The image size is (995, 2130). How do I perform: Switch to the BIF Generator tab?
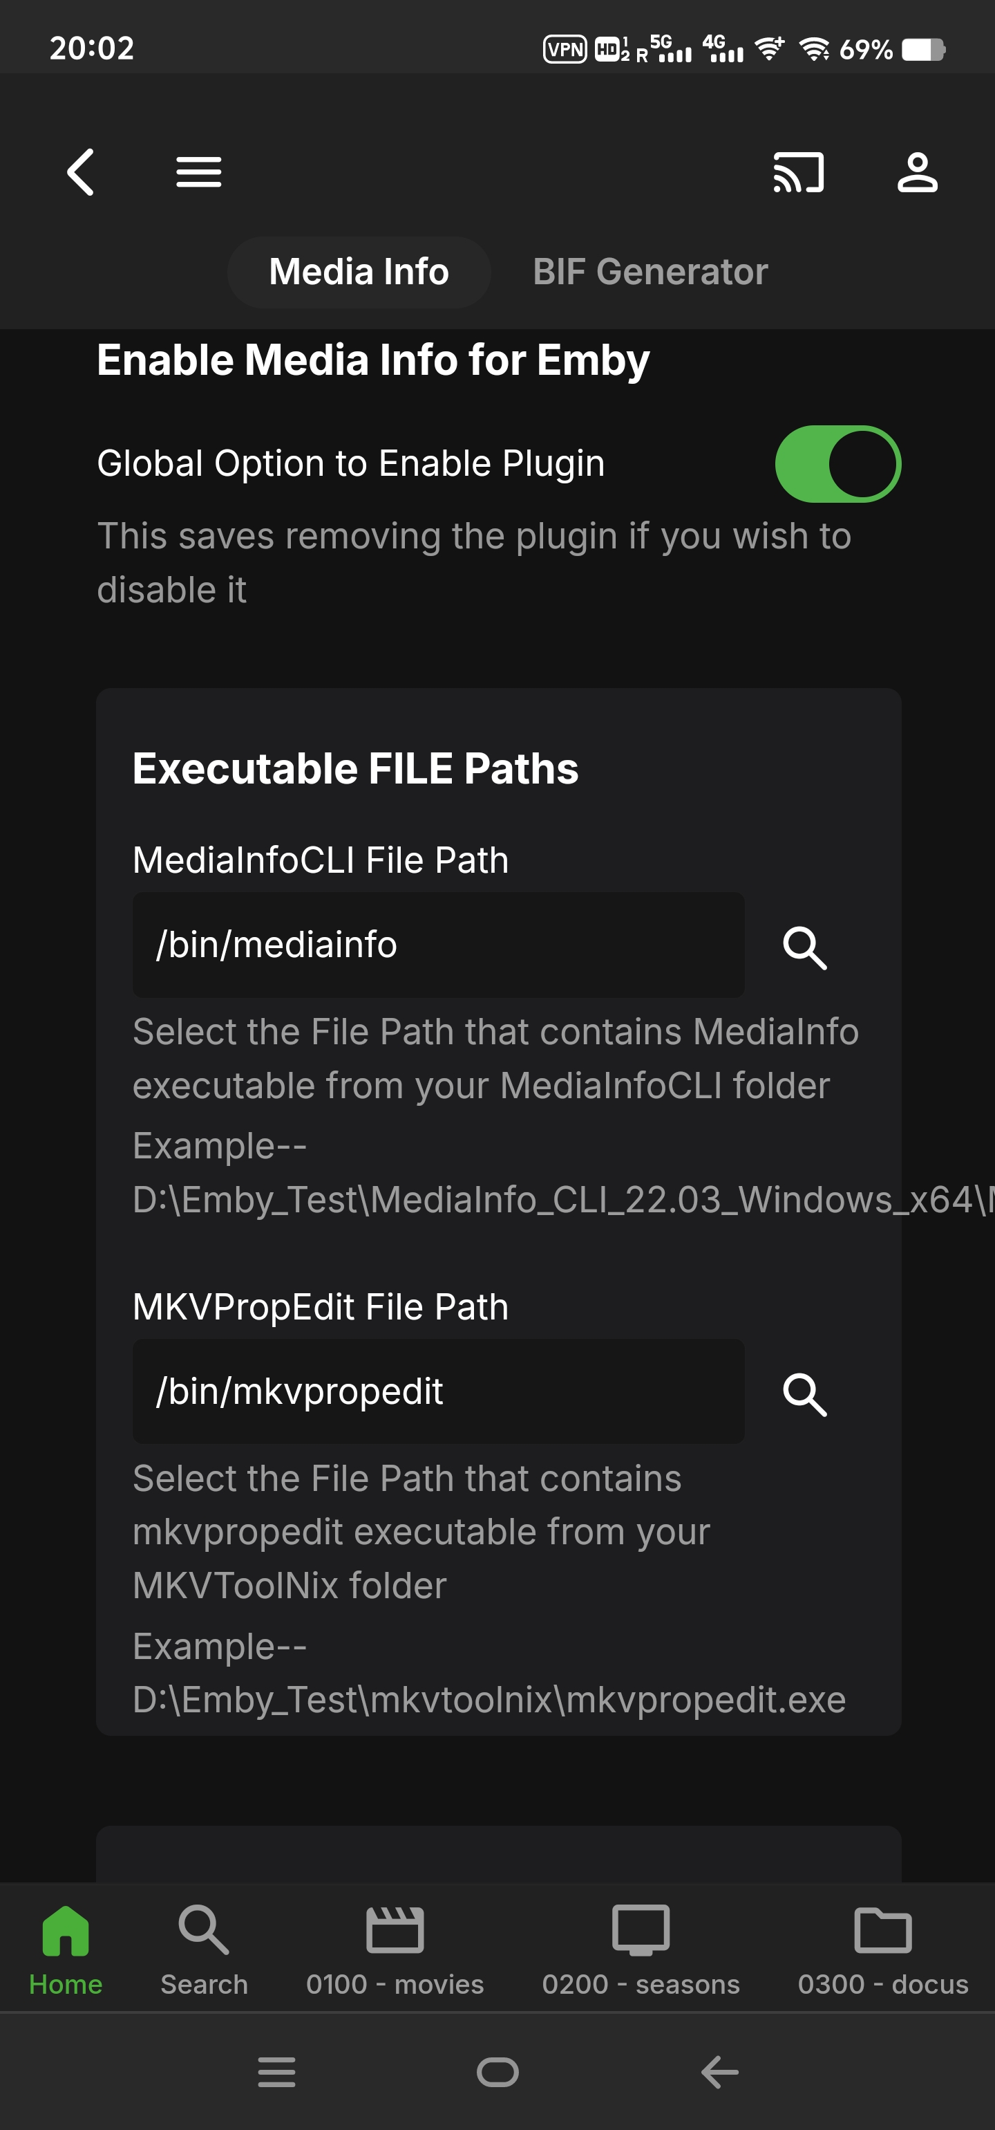click(x=650, y=272)
